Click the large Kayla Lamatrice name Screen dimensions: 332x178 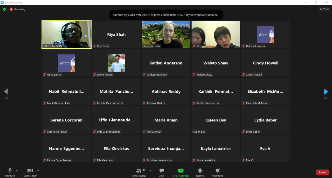(x=216, y=149)
